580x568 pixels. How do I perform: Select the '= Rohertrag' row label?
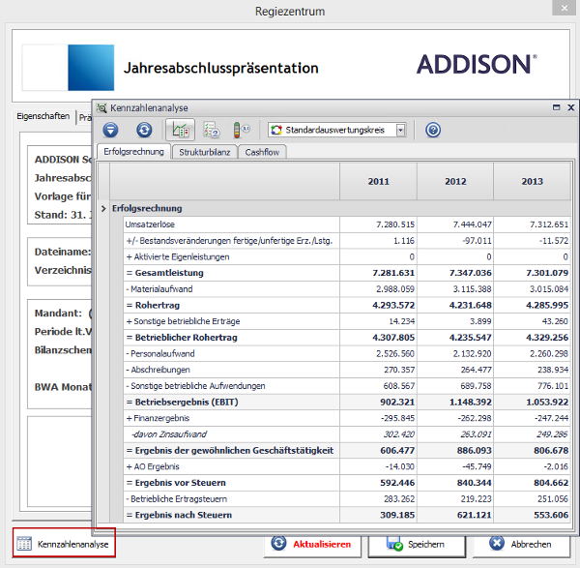[x=153, y=305]
